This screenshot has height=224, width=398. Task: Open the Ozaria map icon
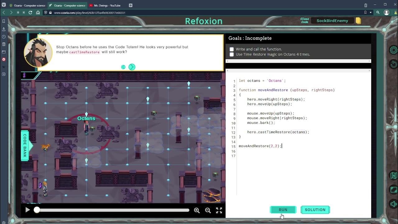[394, 175]
